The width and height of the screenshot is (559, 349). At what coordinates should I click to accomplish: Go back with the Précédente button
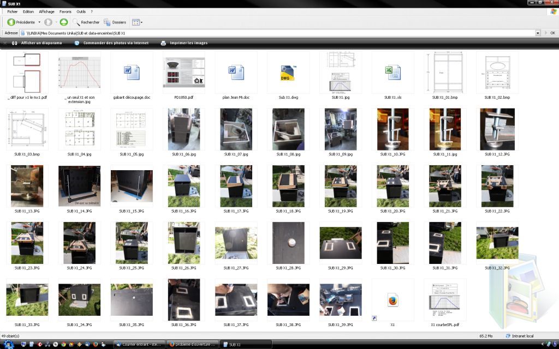21,22
